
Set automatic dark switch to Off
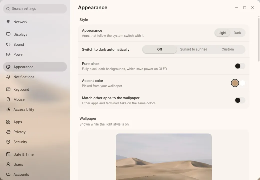click(159, 49)
